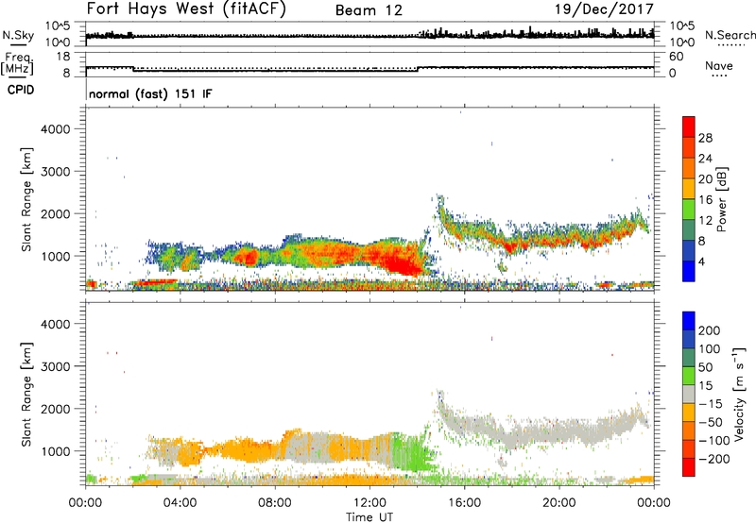
Task: Click the "28" tick on Power color bar
Action: point(705,138)
